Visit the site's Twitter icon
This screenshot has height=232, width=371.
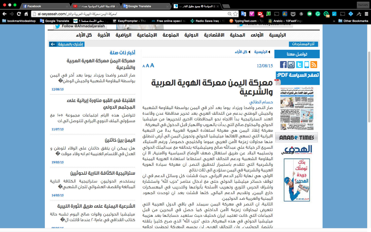click(299, 64)
